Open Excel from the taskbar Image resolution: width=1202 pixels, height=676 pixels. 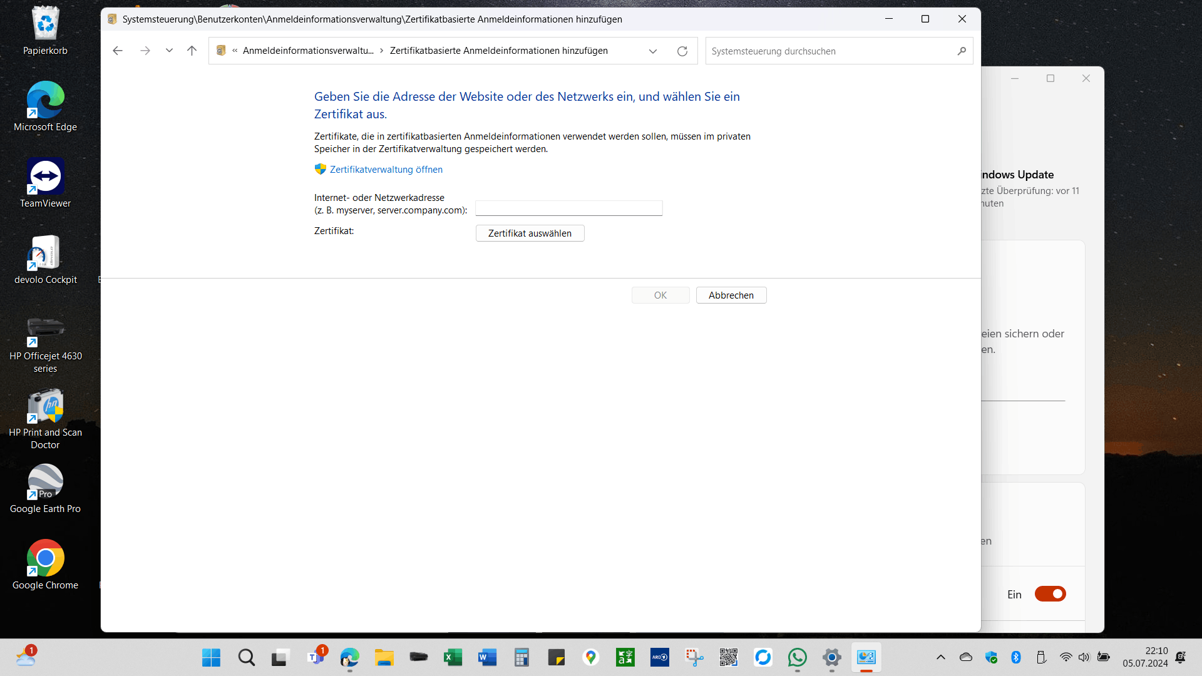click(x=453, y=657)
